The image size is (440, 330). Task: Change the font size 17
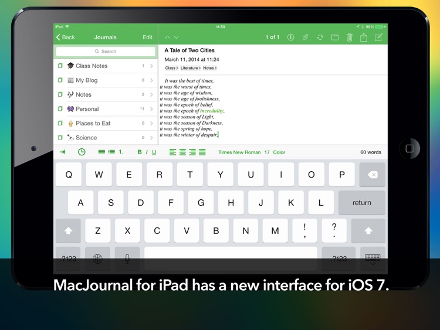[x=267, y=152]
